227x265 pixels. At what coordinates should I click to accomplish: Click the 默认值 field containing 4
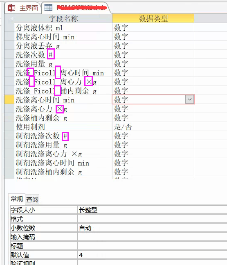(x=153, y=255)
